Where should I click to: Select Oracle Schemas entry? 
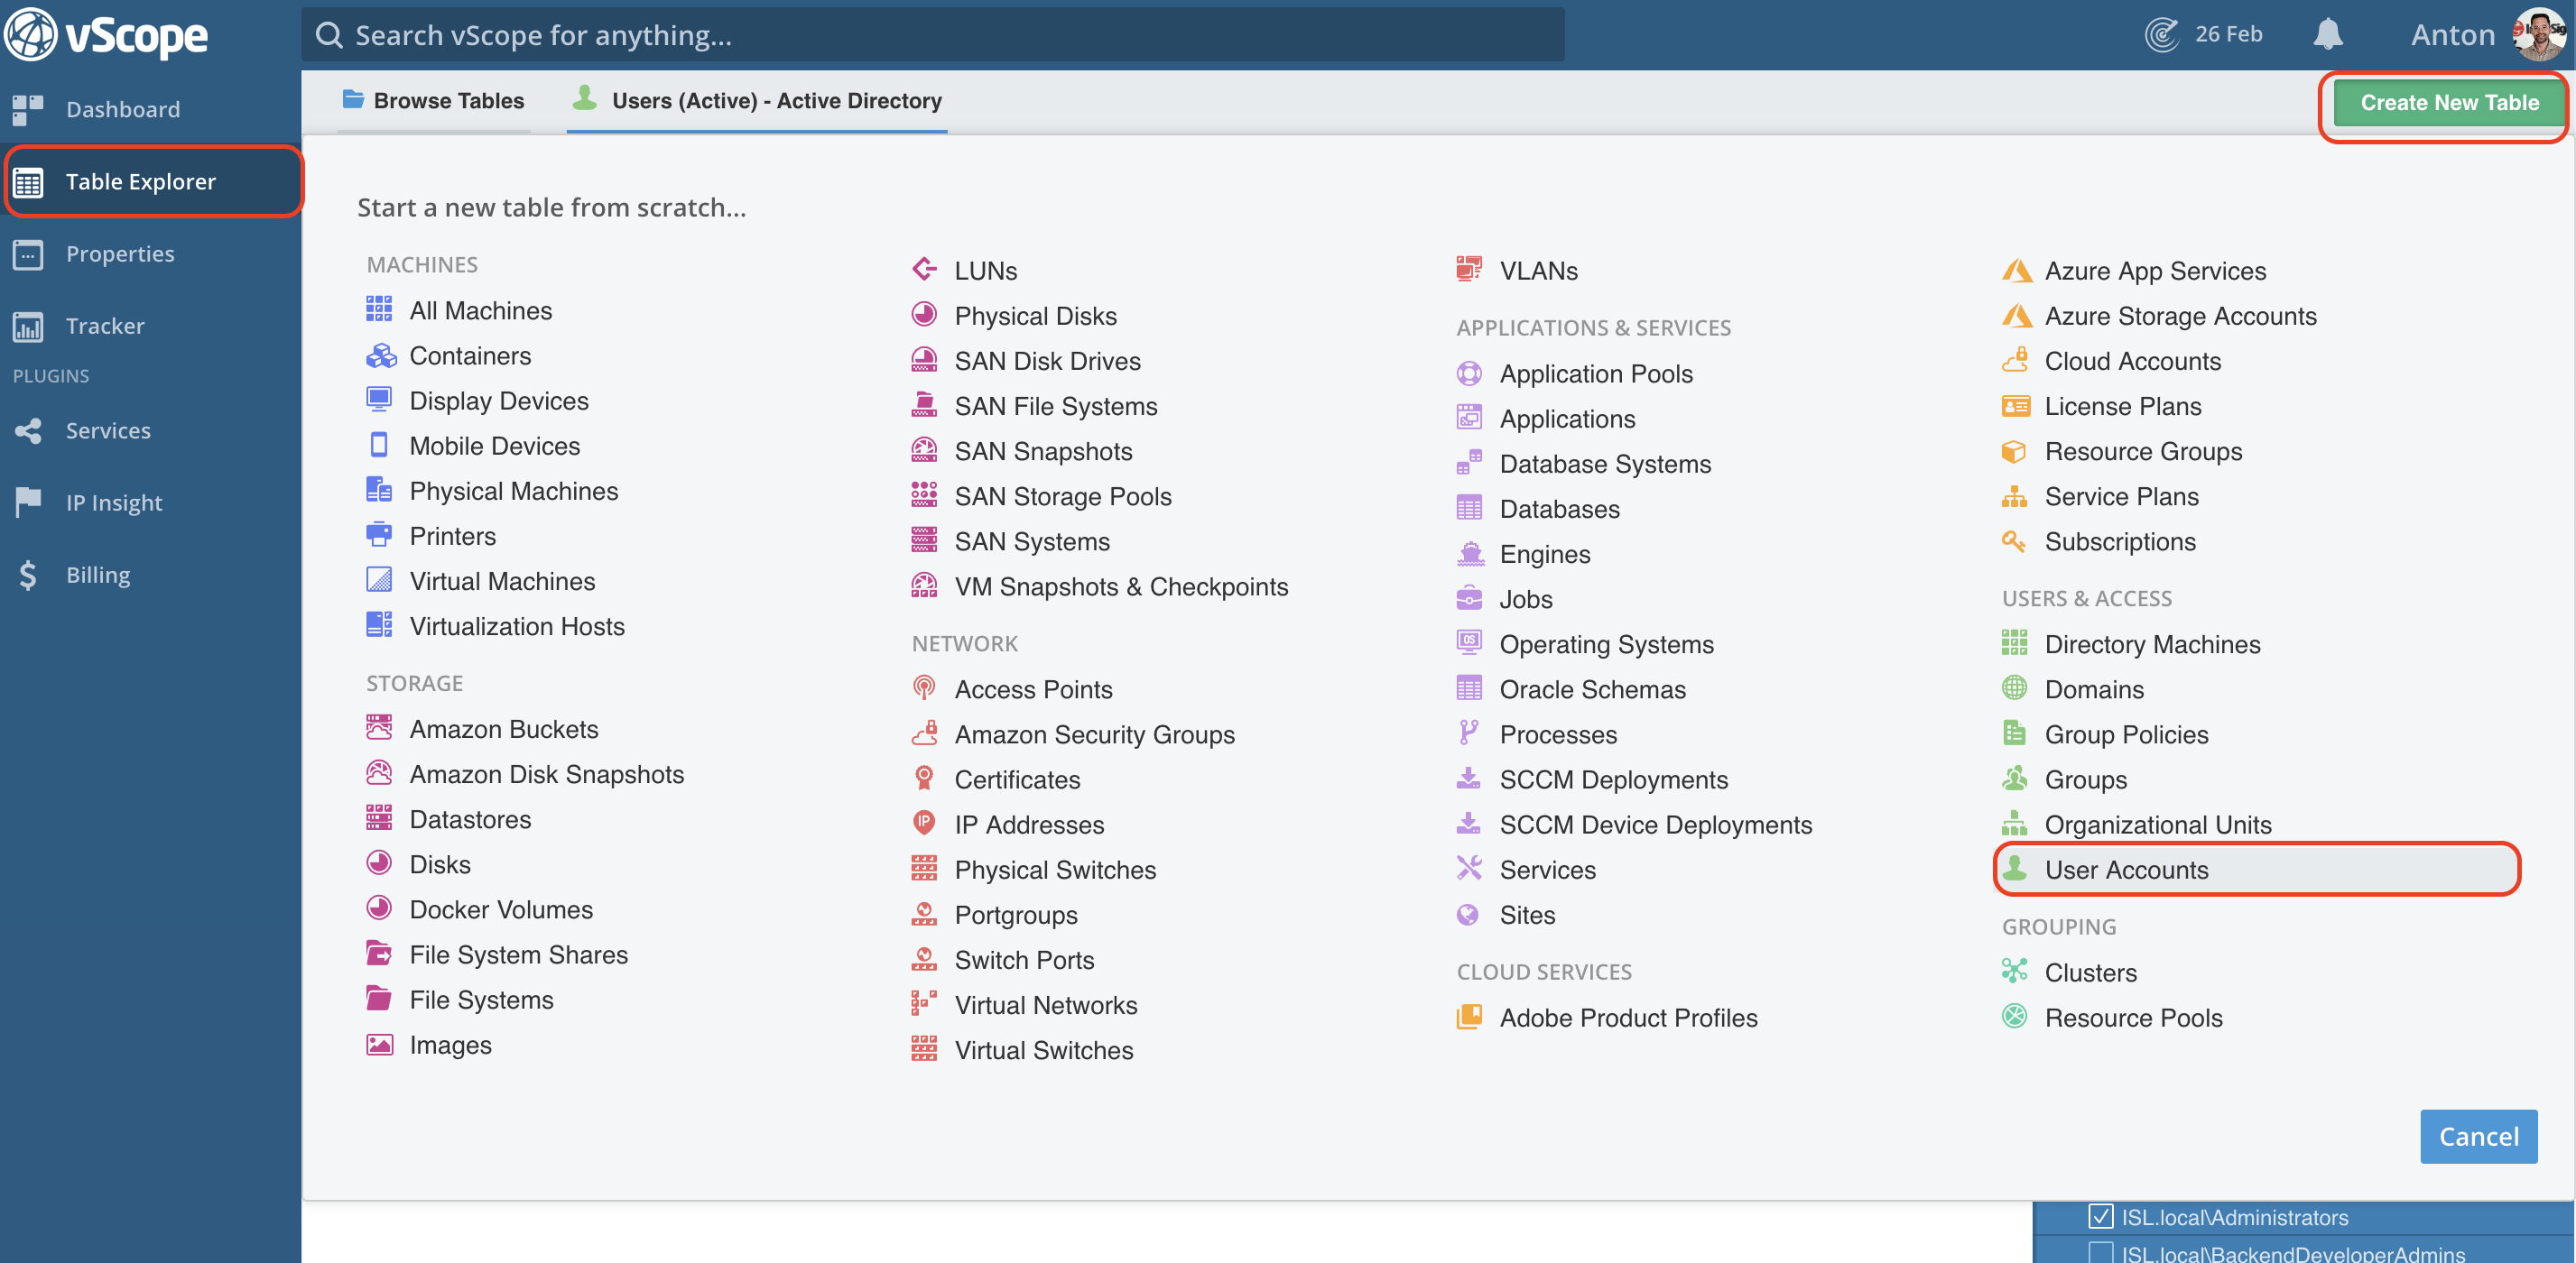(x=1592, y=689)
